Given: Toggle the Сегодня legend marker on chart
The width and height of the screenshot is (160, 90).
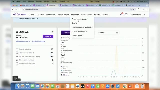Looking at the screenshot, I should coord(62,67).
